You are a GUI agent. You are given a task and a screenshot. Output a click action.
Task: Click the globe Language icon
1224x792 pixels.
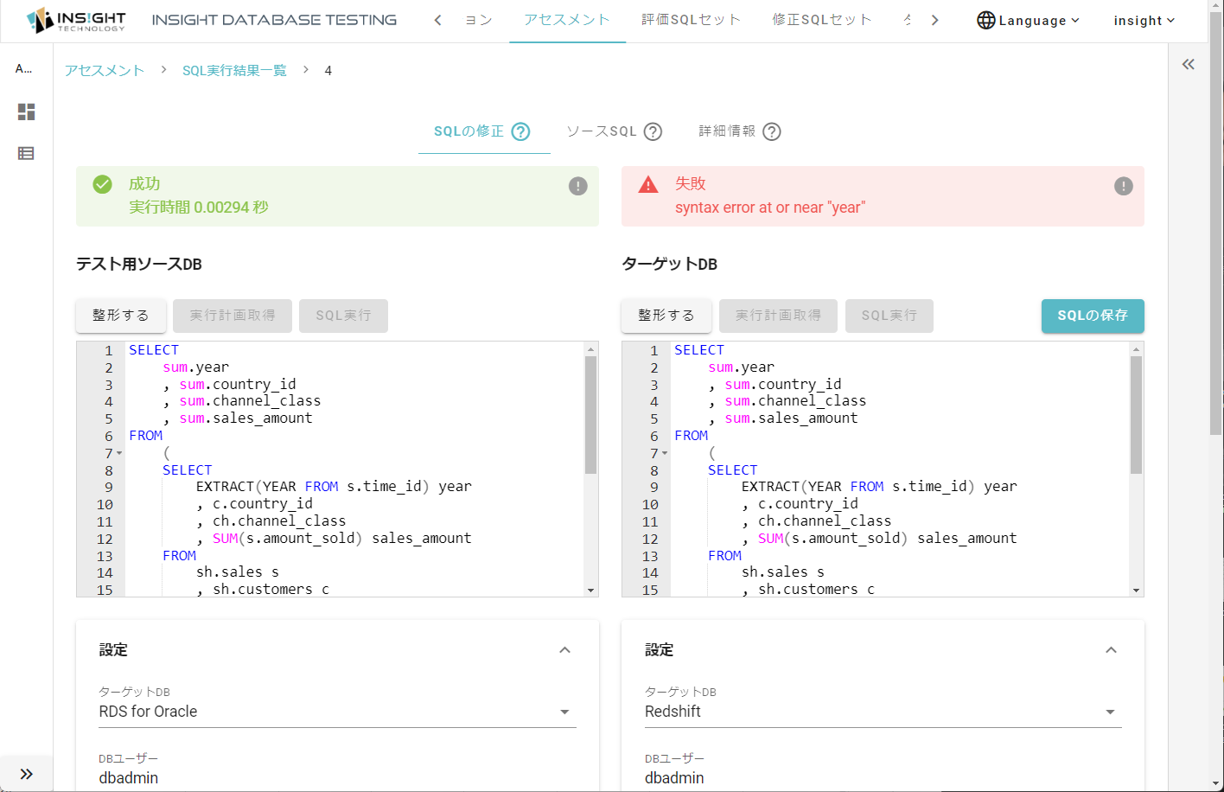click(986, 20)
